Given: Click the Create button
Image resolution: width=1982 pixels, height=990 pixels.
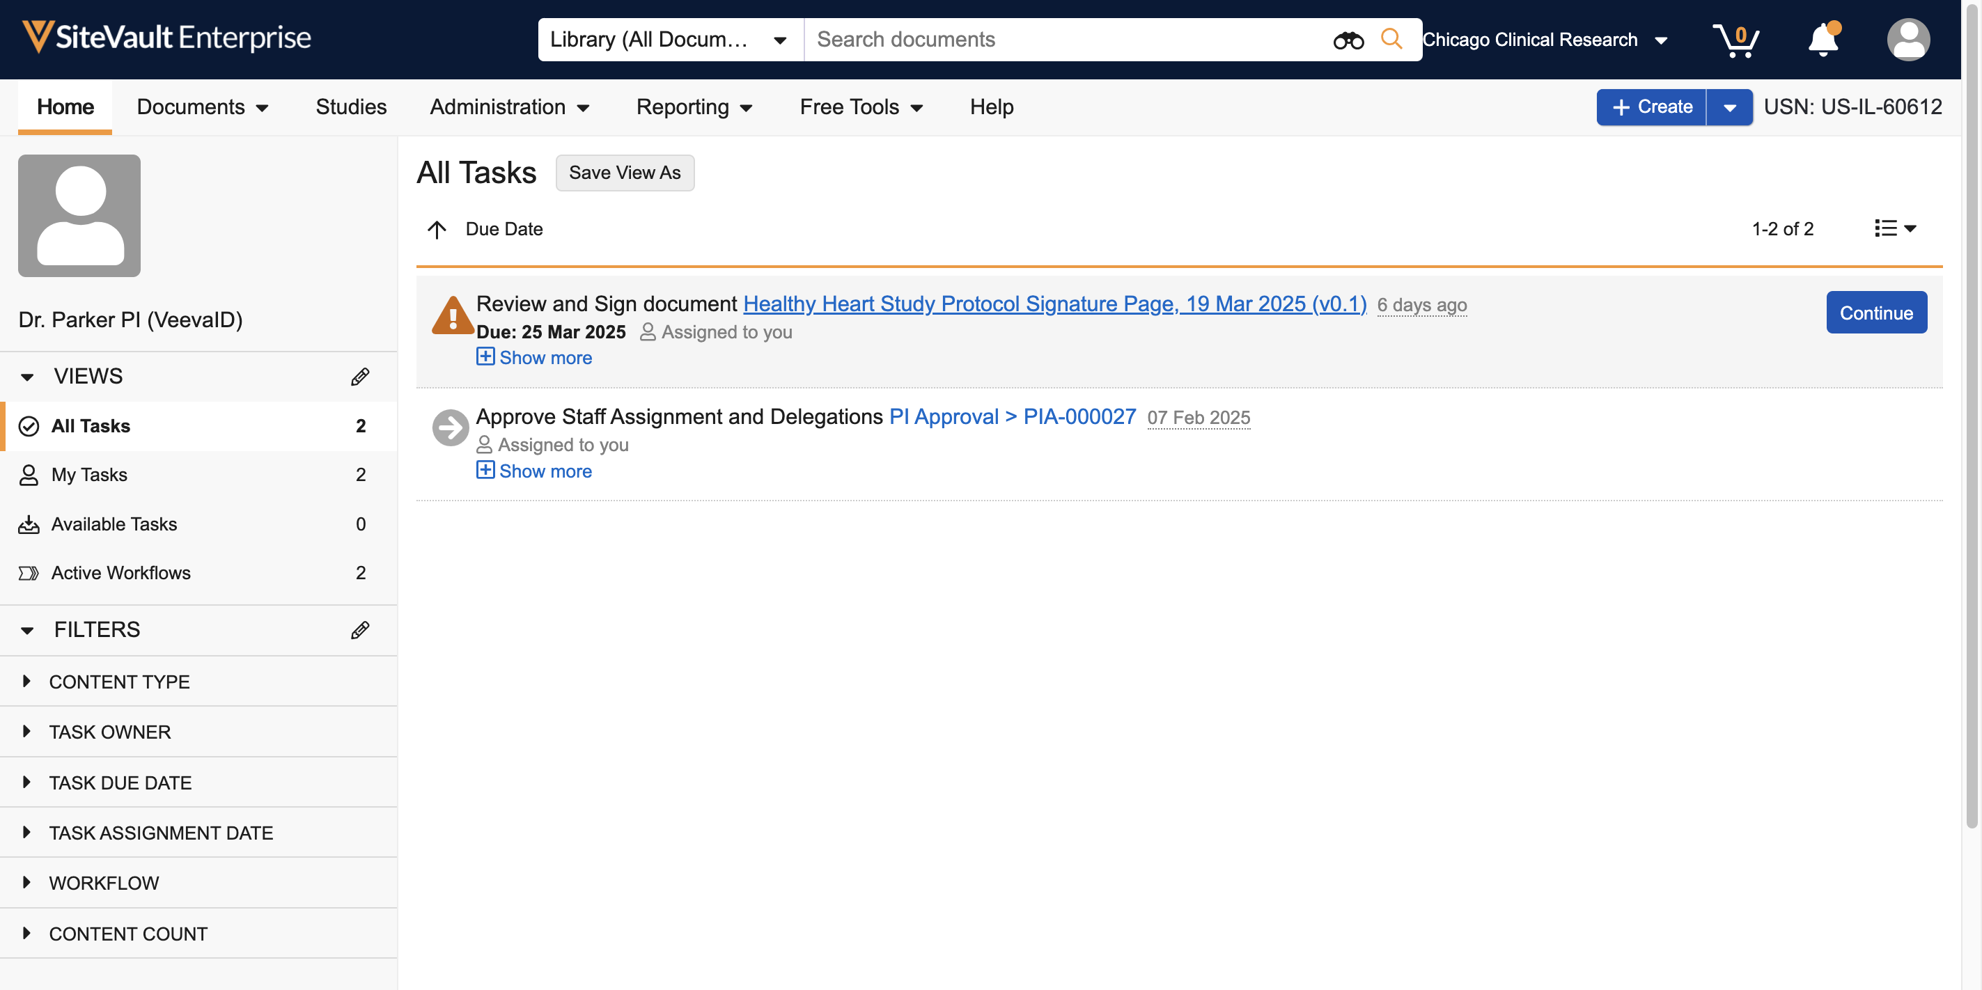Looking at the screenshot, I should [1651, 107].
